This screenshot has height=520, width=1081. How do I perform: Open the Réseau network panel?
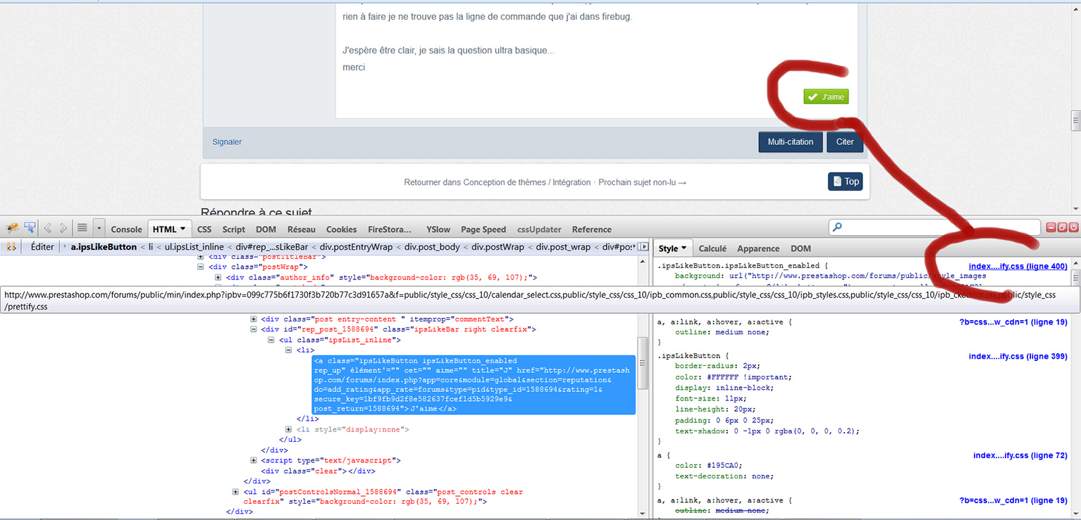(302, 229)
